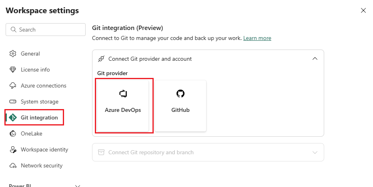The width and height of the screenshot is (373, 187).
Task: Choose GitHub as the Git provider
Action: 180,105
